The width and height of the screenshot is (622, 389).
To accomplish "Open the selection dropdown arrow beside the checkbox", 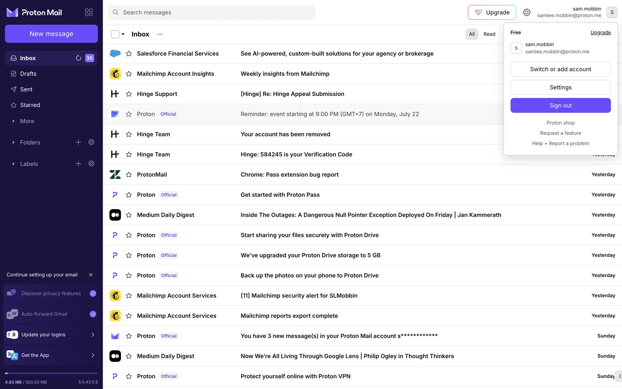I will point(123,34).
